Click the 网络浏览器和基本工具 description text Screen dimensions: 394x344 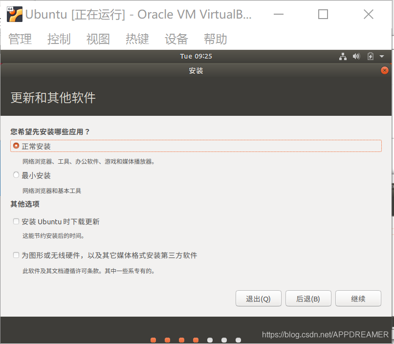[x=52, y=191]
